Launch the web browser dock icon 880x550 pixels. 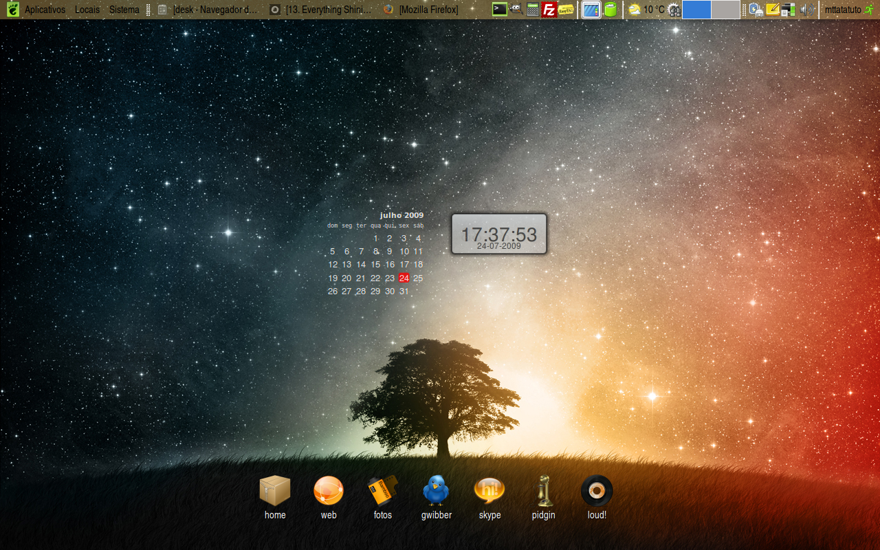coord(329,492)
